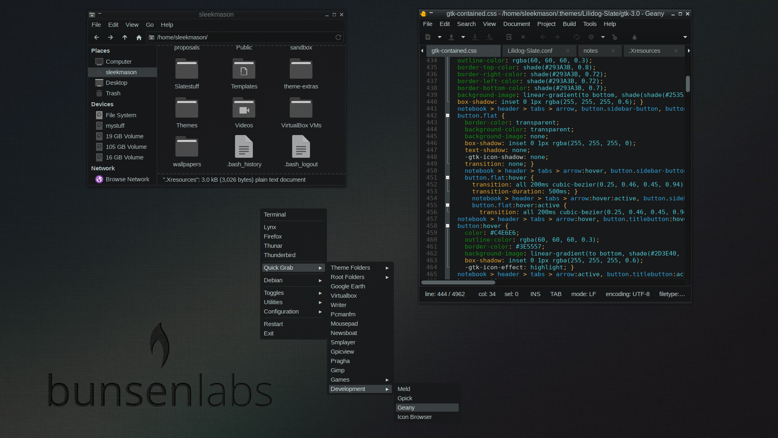The height and width of the screenshot is (438, 778).
Task: Open the Build menu in Geany
Action: pos(569,24)
